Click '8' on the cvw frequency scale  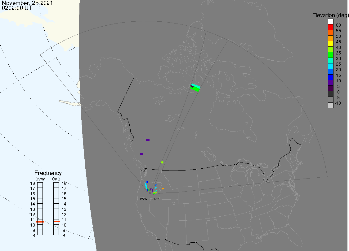pyautogui.click(x=34, y=236)
